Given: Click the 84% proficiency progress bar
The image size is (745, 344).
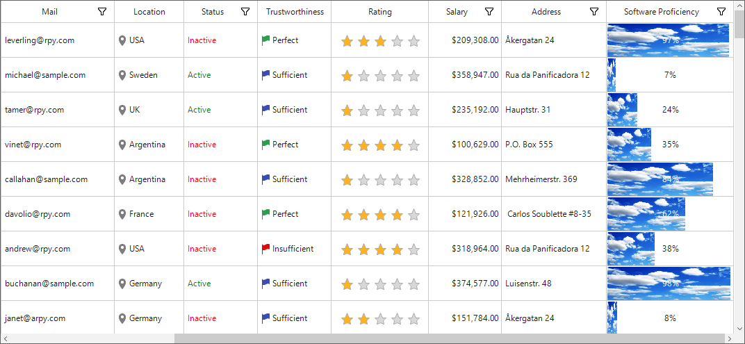Looking at the screenshot, I should [660, 179].
